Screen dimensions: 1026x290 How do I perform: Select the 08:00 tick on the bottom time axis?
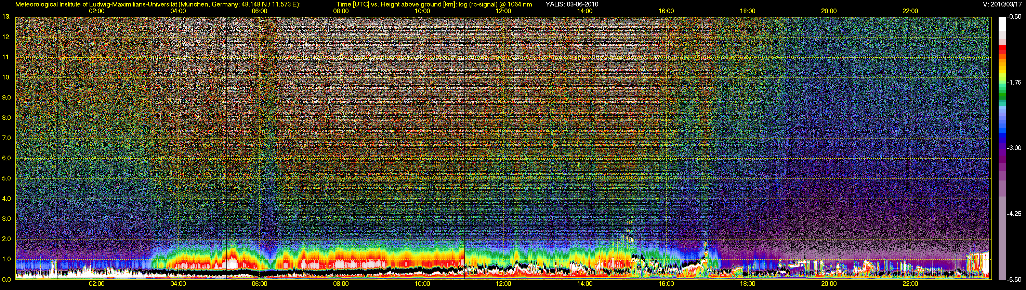point(341,284)
